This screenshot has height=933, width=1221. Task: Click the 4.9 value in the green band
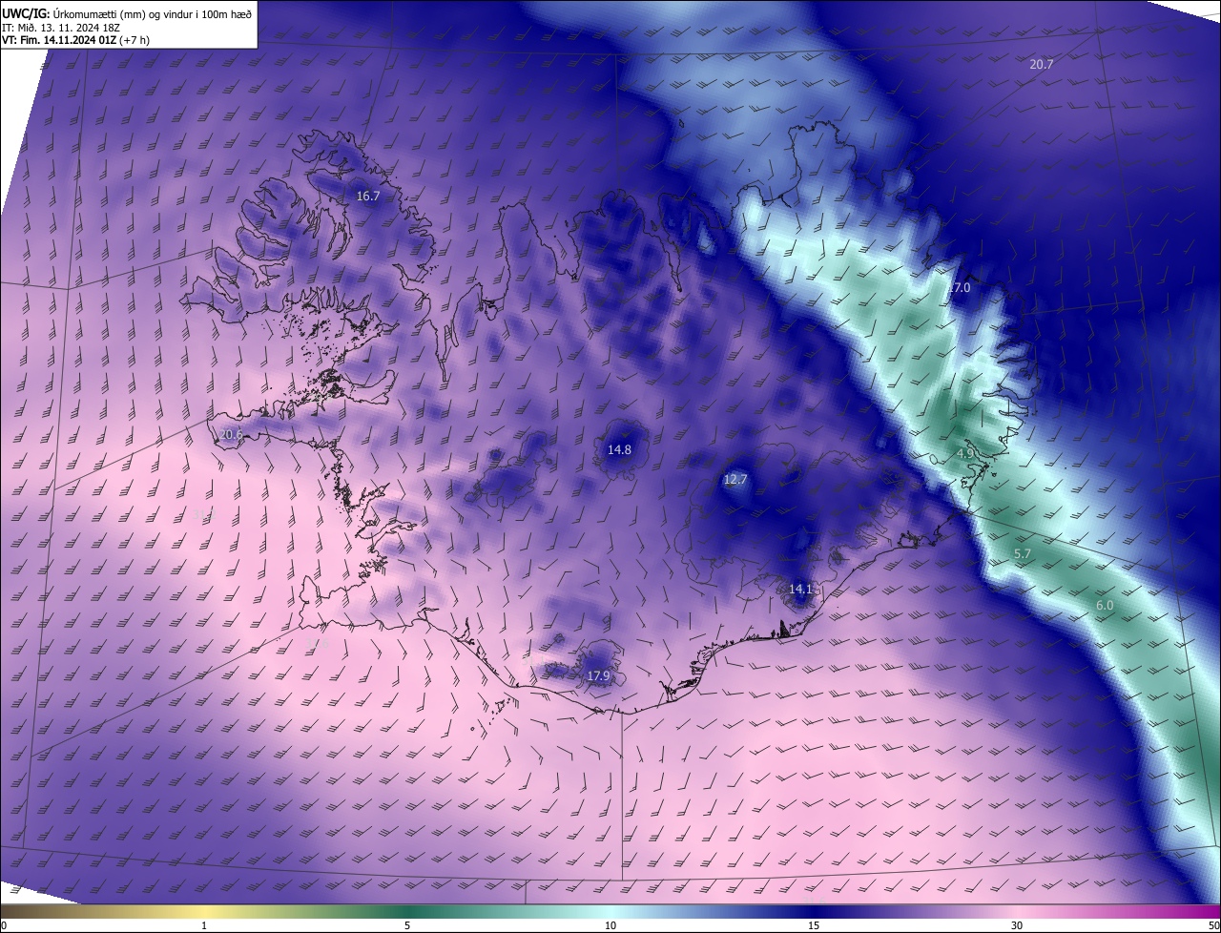click(965, 453)
